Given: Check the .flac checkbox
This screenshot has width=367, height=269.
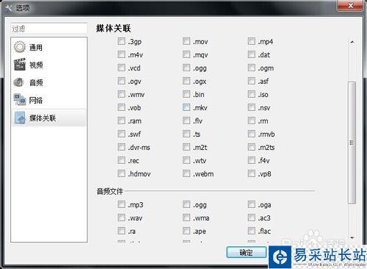Looking at the screenshot, I should pyautogui.click(x=252, y=231).
